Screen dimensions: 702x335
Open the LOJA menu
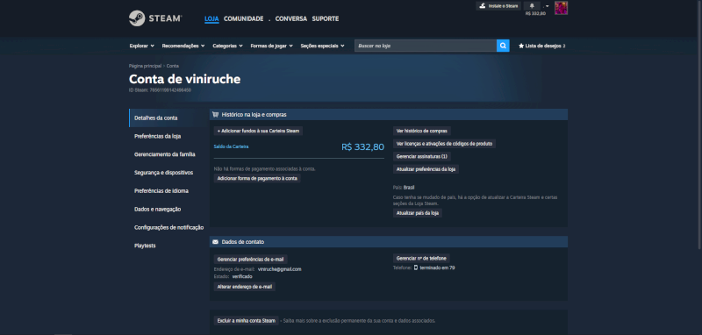click(x=211, y=18)
